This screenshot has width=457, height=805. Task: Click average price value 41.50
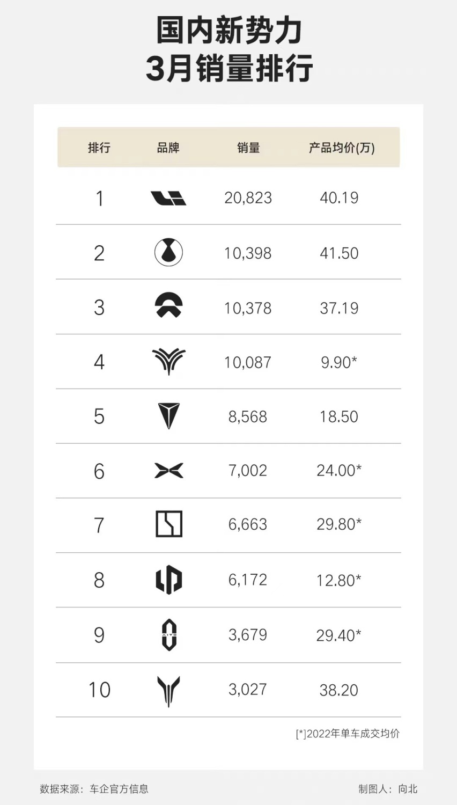[339, 253]
